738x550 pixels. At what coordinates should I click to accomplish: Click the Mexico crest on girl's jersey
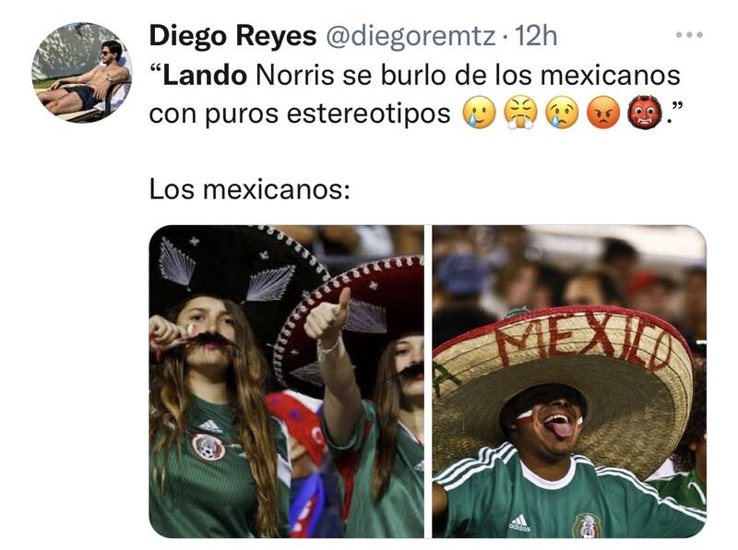208,447
